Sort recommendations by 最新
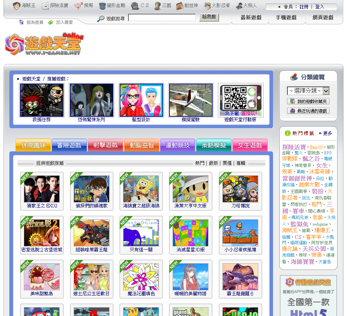Screen dimensions: 347x316 [213, 163]
